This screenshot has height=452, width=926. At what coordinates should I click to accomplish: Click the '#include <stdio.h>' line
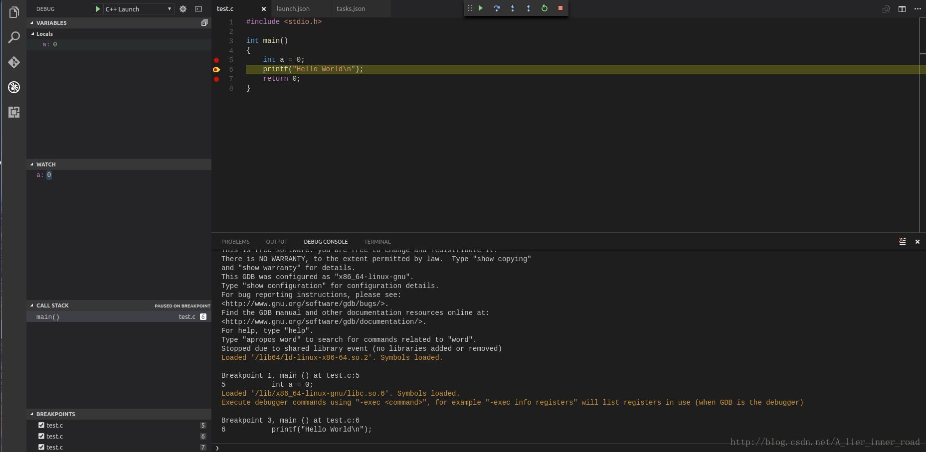point(284,22)
